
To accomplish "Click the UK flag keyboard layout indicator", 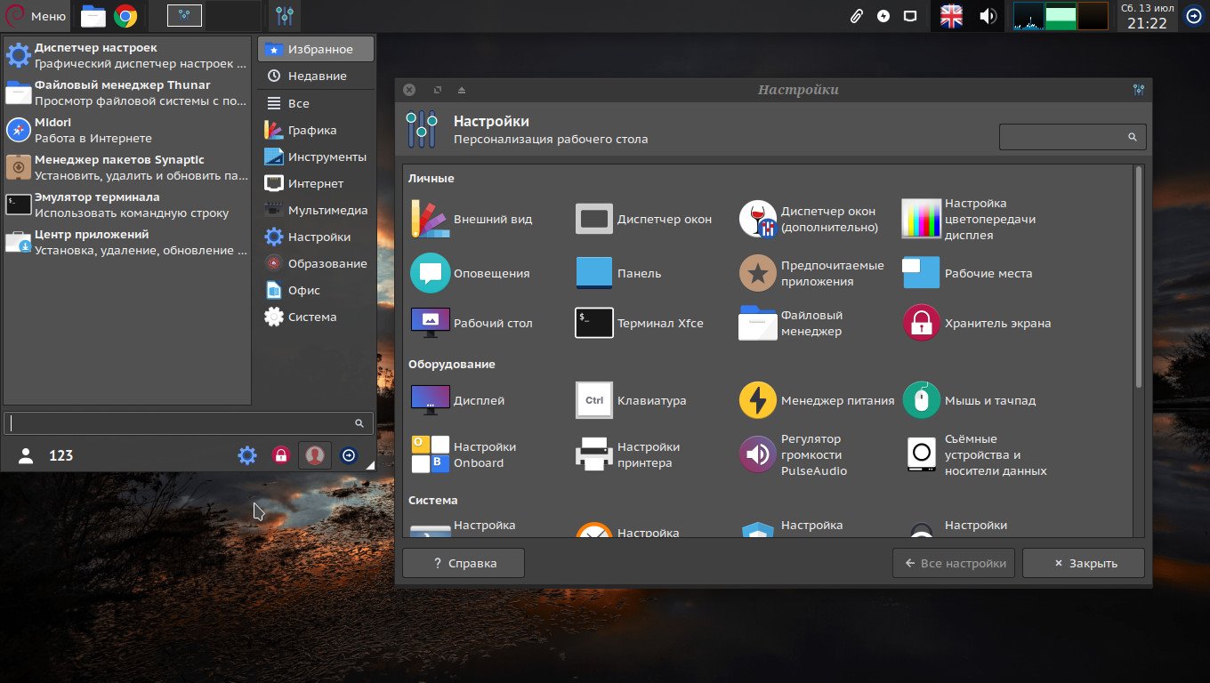I will coord(952,16).
